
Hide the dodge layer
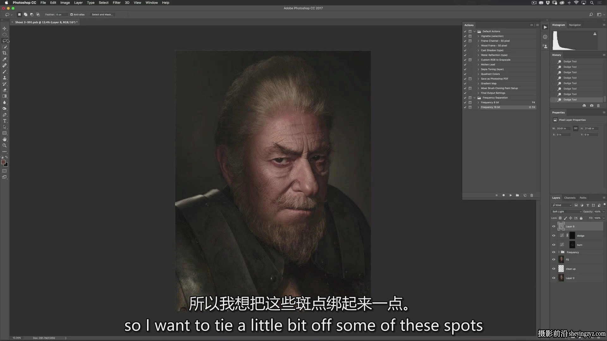554,236
